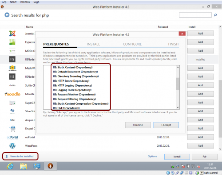Open File Explorer from the taskbar
This screenshot has height=175, width=222.
24,166
